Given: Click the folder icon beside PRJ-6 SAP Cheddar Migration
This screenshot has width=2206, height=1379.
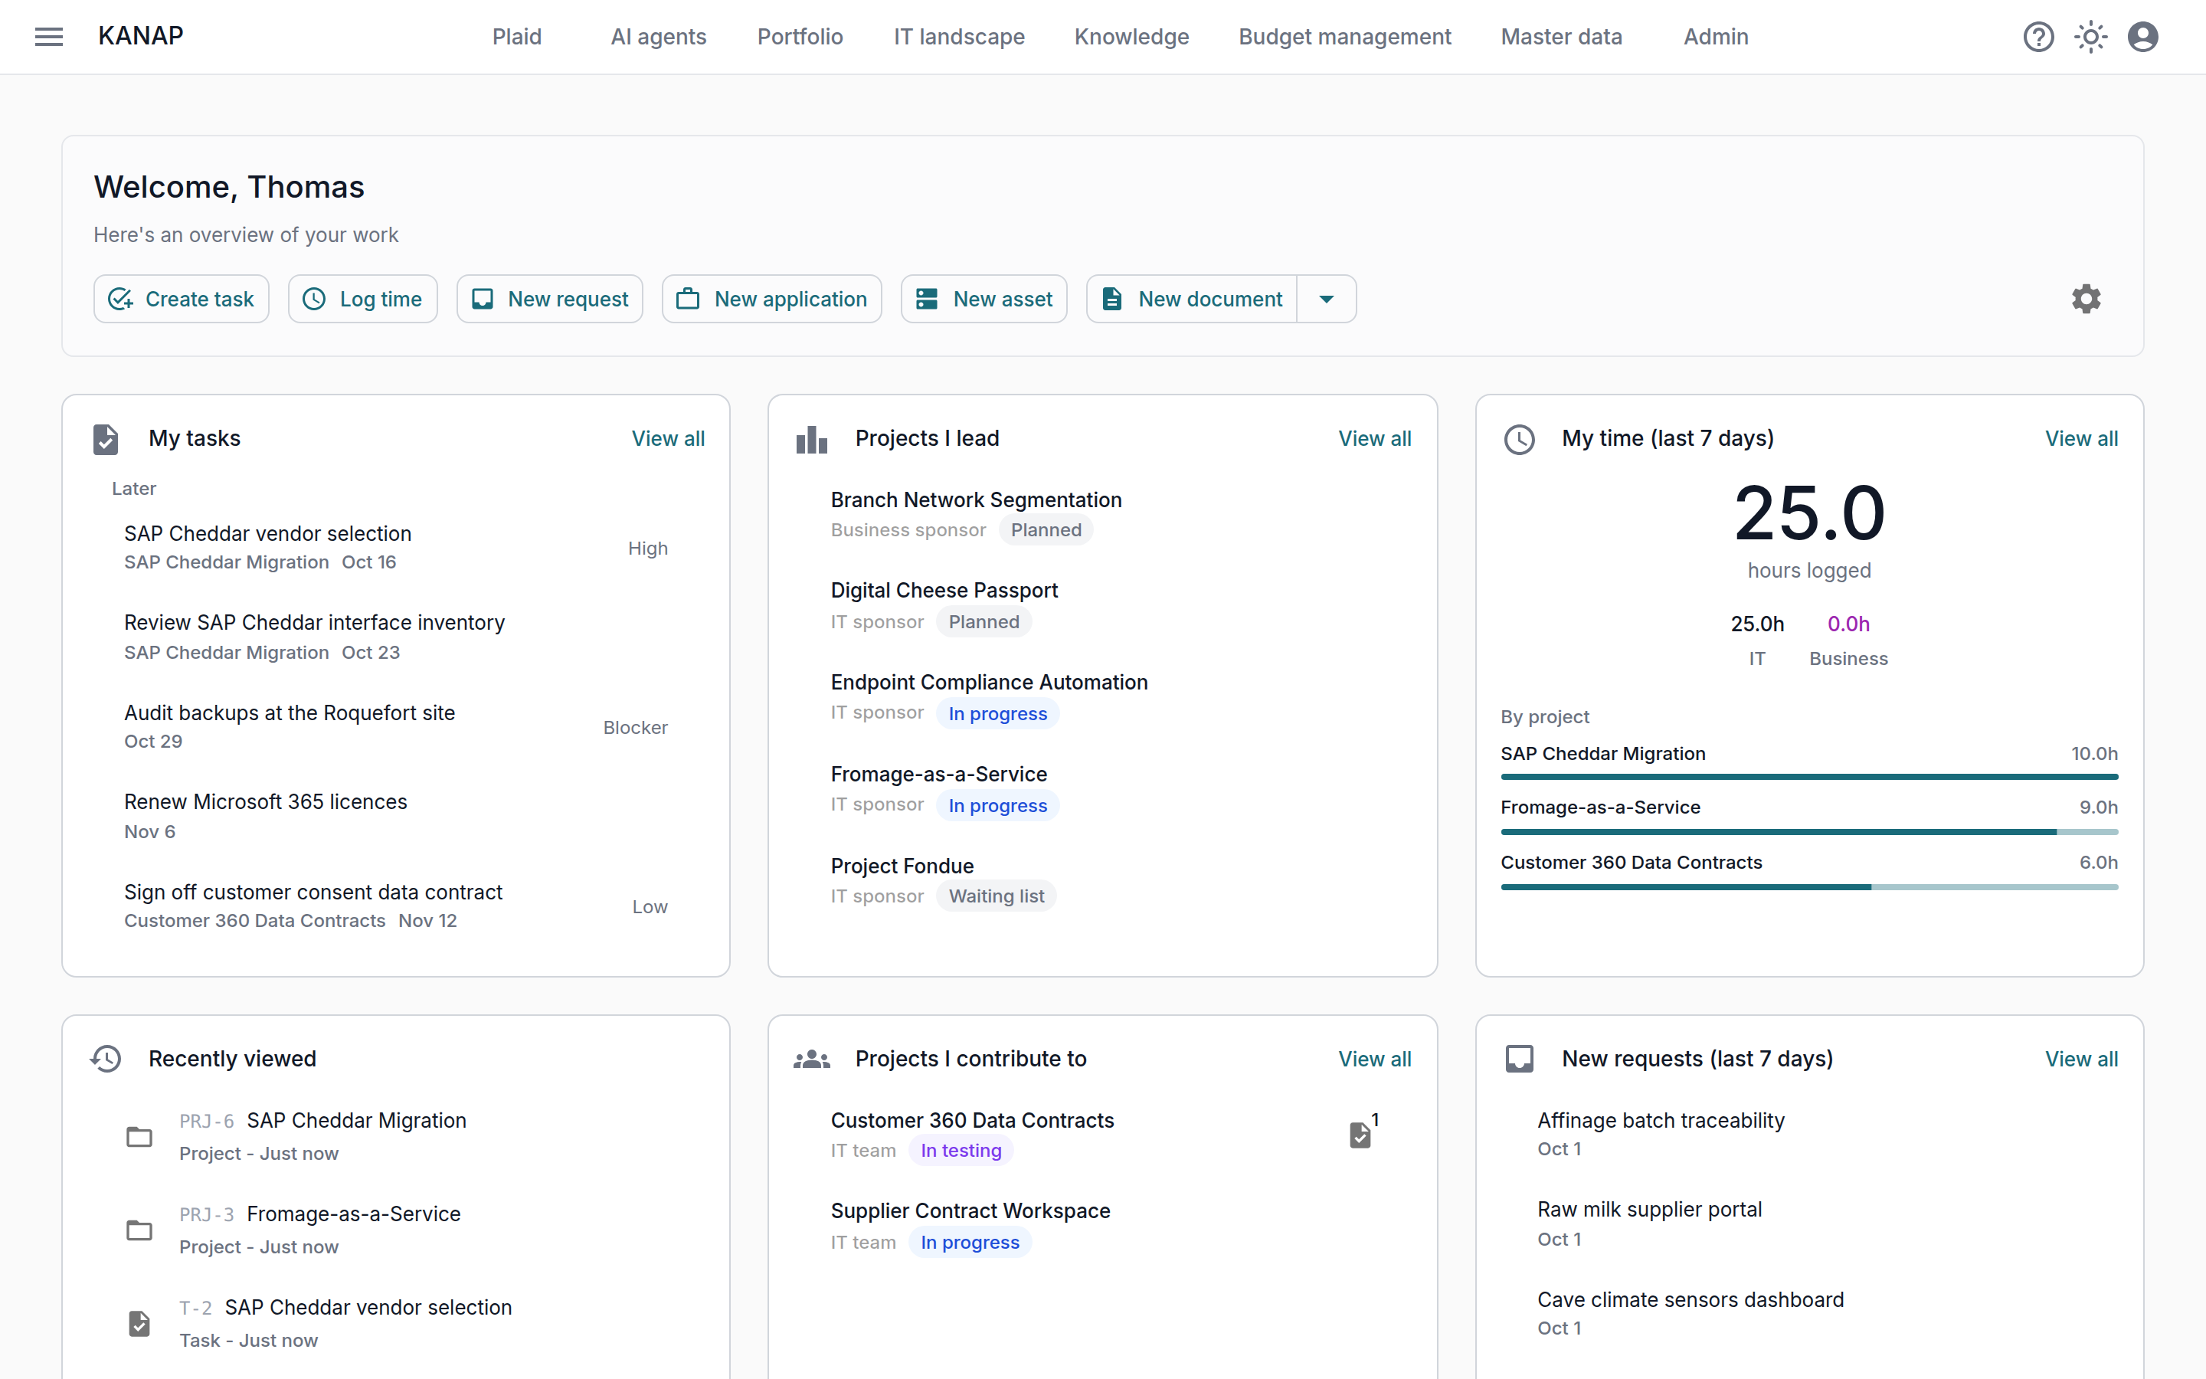Looking at the screenshot, I should coord(139,1136).
